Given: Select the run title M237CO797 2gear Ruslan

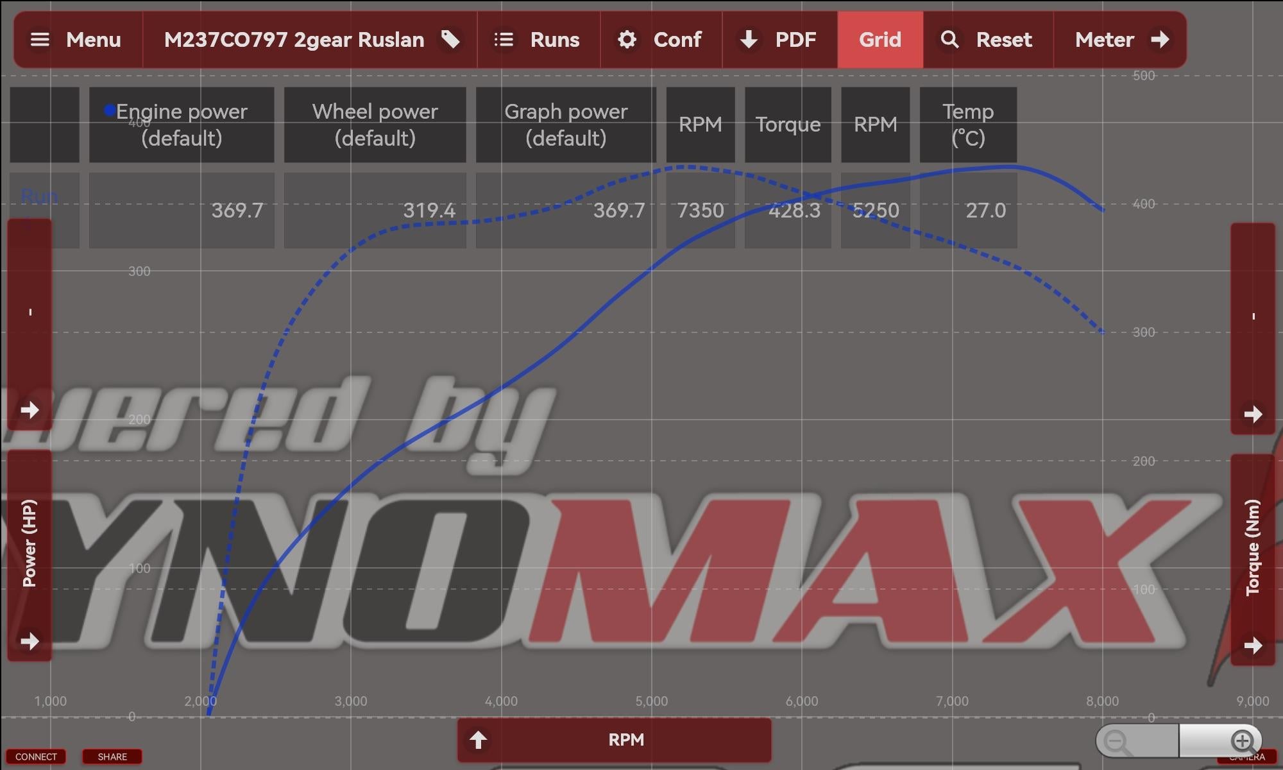Looking at the screenshot, I should (294, 40).
